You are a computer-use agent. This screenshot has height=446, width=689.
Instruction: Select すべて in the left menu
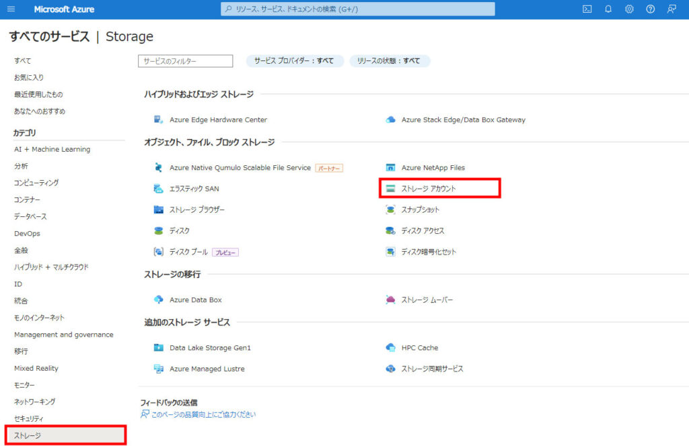pos(22,60)
